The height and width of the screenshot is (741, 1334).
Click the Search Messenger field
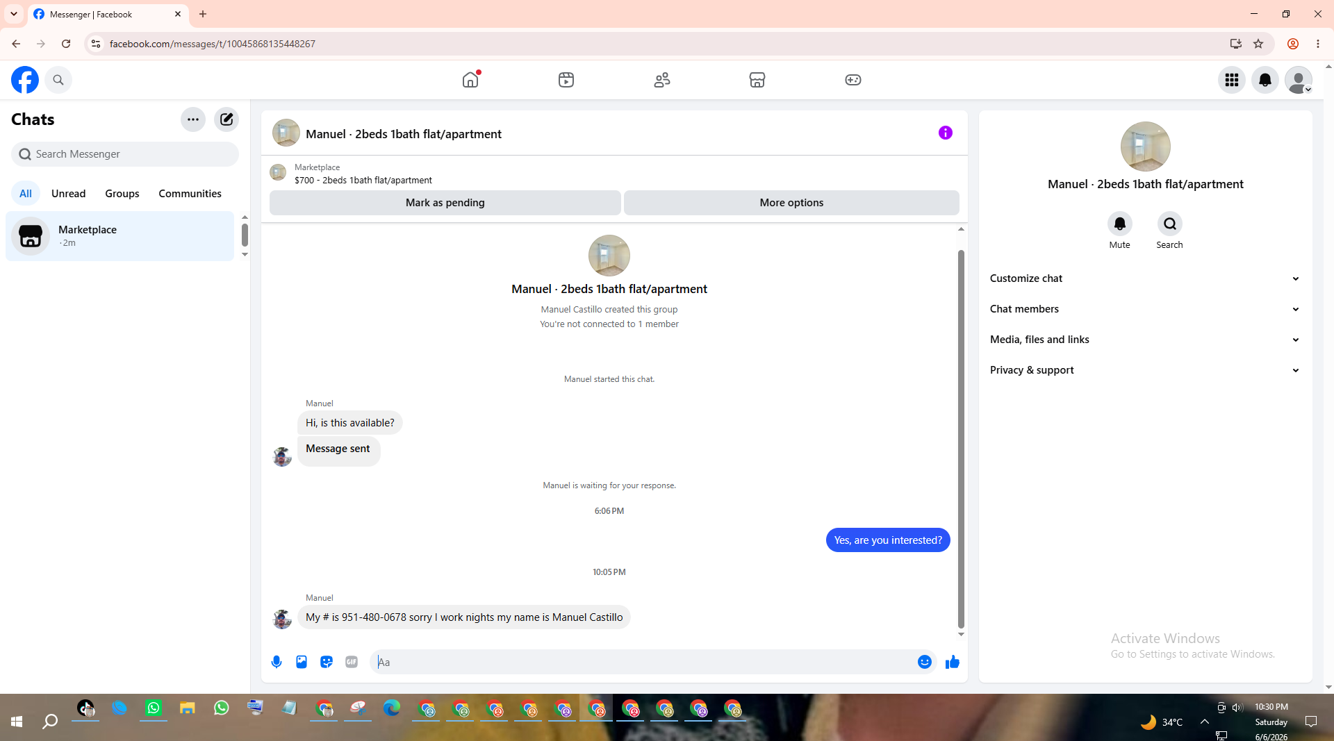click(x=125, y=154)
